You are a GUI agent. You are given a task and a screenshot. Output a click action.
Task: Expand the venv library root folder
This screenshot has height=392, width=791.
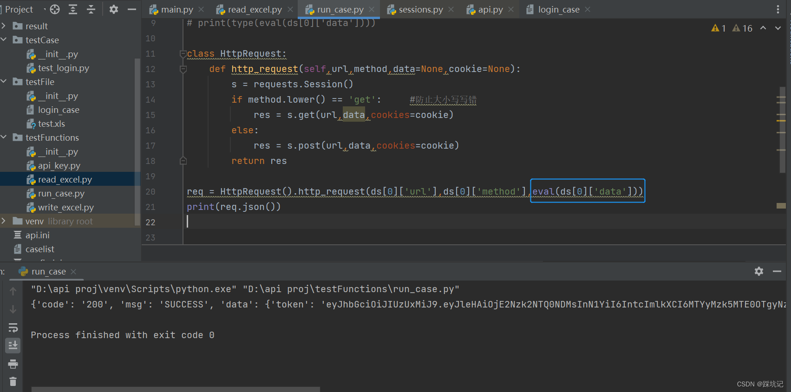click(x=4, y=221)
